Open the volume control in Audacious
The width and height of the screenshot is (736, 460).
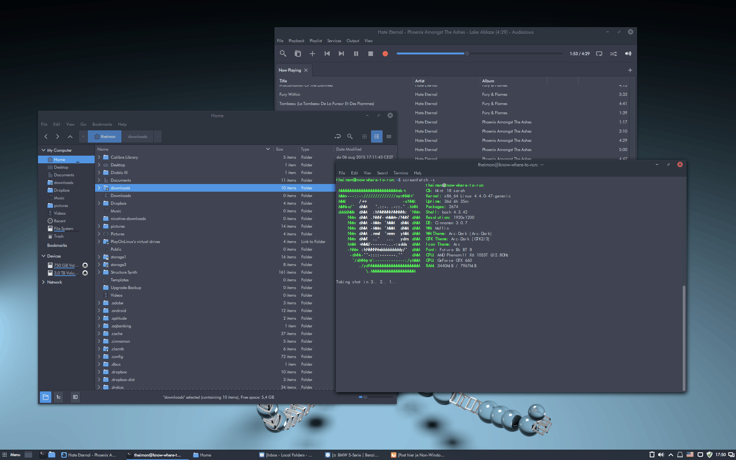coord(628,54)
